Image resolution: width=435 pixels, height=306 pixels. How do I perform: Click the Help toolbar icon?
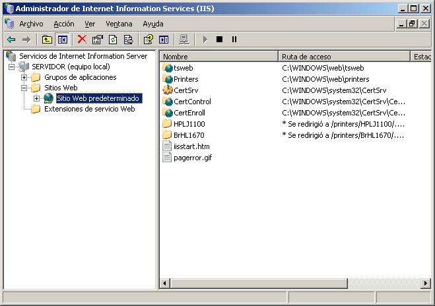(149, 40)
